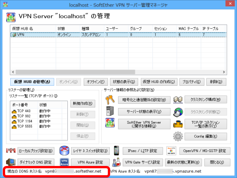Click the hub list horizontal scrollbar thumb

[75, 72]
